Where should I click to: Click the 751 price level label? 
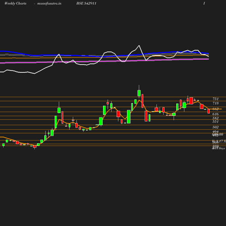[216, 99]
